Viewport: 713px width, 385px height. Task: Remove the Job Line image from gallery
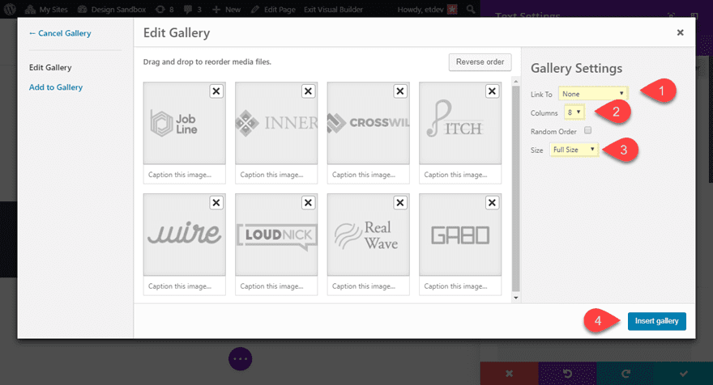click(x=216, y=91)
